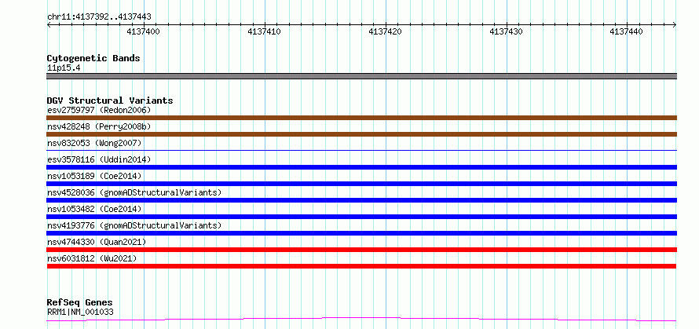Click ruler position 4137410
Screen dimensions: 699x329
(265, 31)
